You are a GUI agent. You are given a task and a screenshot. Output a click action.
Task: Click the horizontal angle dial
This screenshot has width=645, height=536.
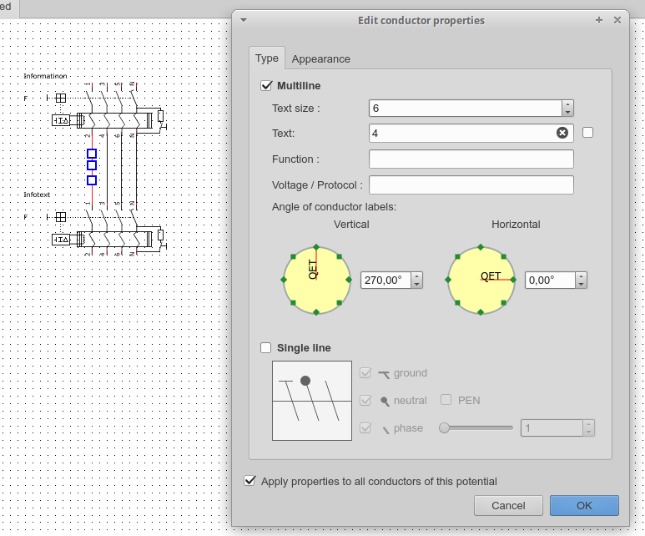tap(481, 280)
